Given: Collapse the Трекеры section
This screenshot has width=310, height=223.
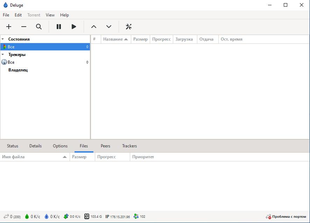Looking at the screenshot, I should [3, 55].
